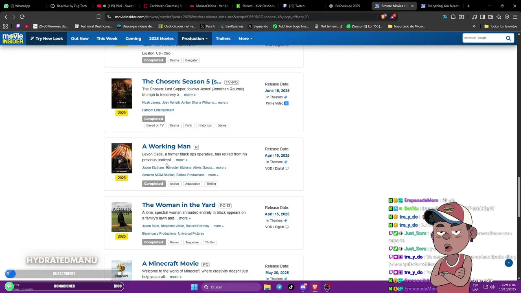Viewport: 521px width, 293px height.
Task: Click the site search magnifier icon
Action: coord(508,38)
